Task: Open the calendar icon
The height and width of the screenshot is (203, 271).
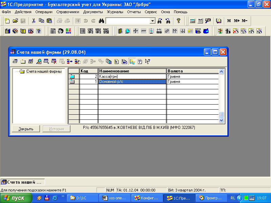Action: [x=200, y=21]
